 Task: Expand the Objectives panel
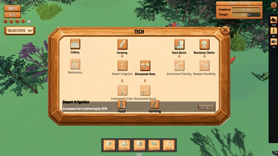20,31
